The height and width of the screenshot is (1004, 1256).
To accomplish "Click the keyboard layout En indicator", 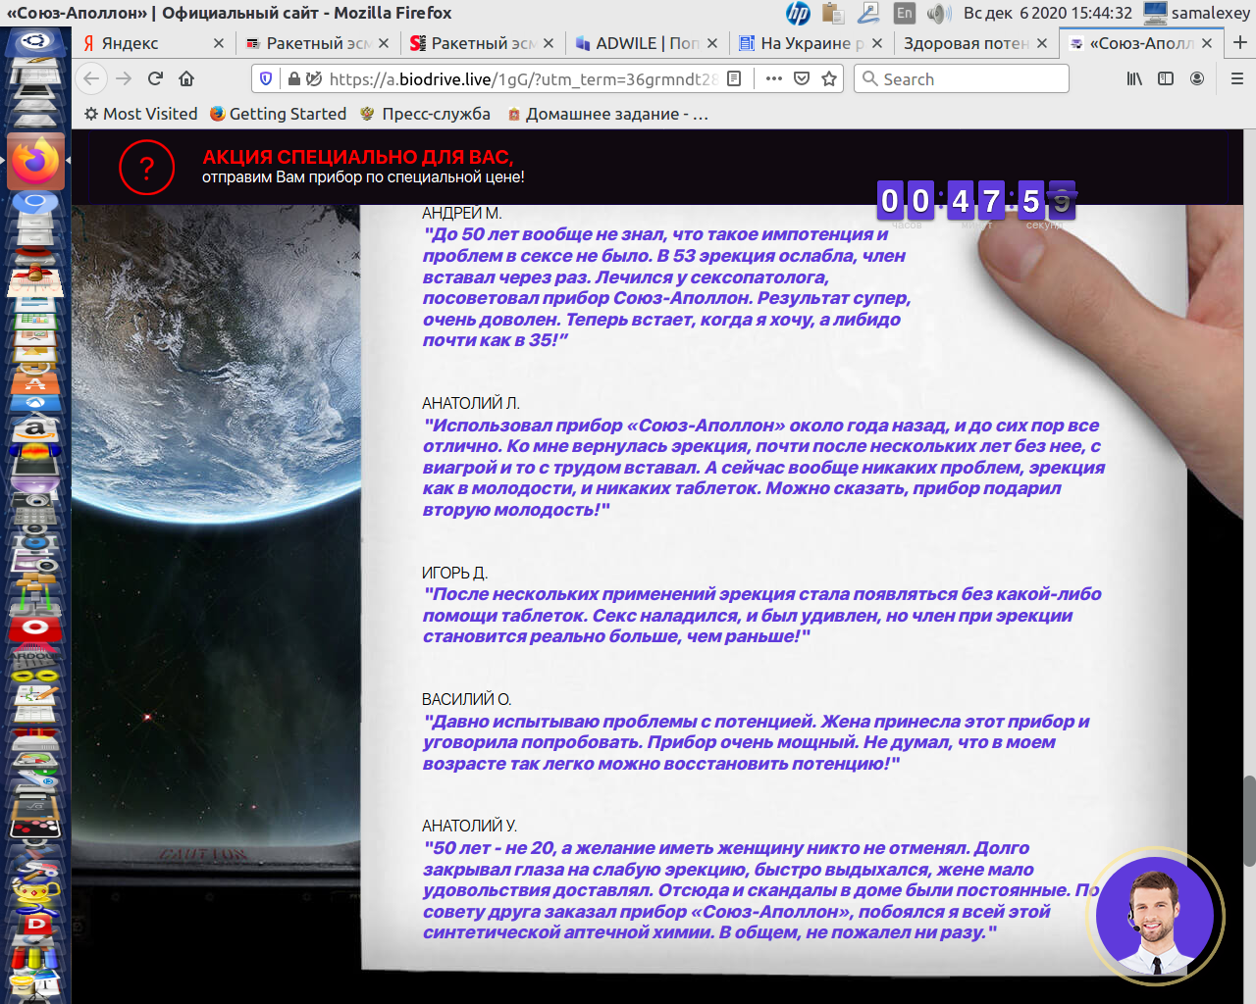I will [x=904, y=13].
